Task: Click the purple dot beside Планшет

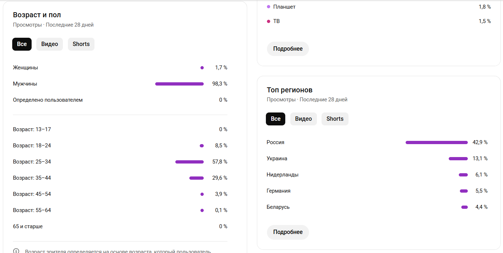Action: pyautogui.click(x=269, y=7)
